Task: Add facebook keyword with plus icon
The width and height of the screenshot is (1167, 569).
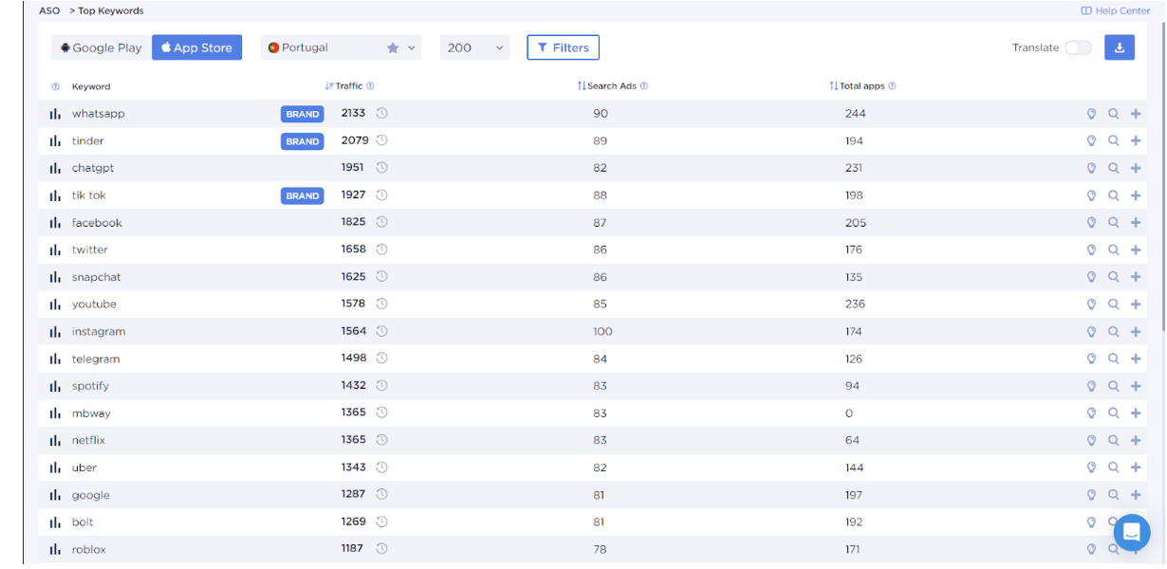Action: 1136,223
